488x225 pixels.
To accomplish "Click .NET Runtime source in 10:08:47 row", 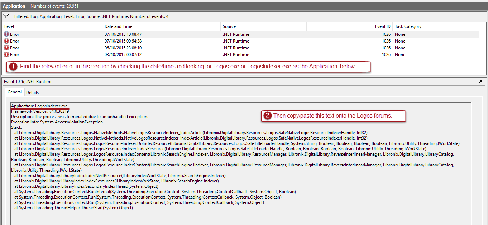I will 236,34.
